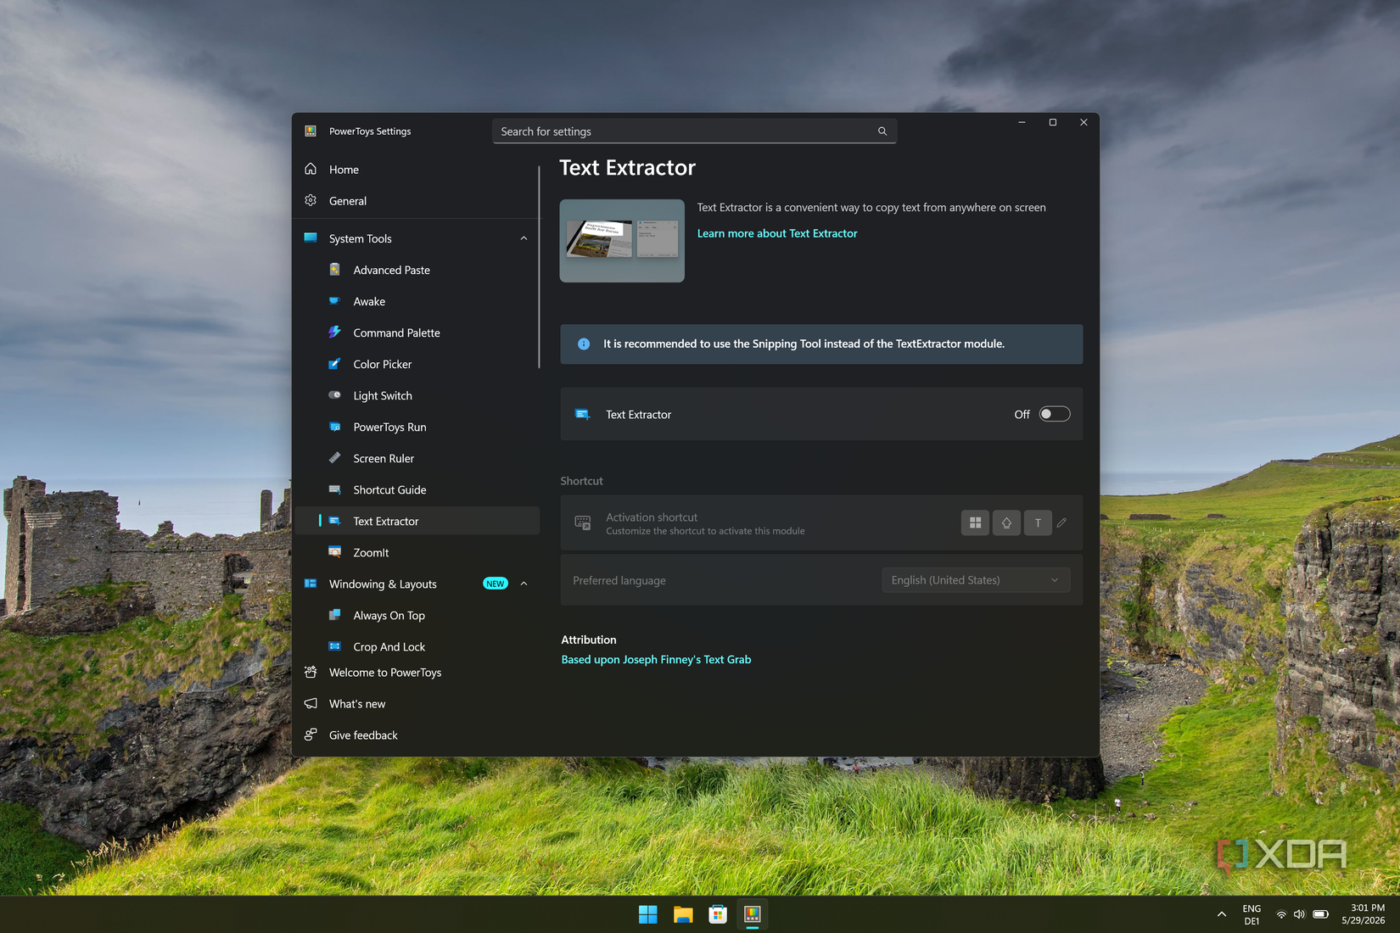1400x933 pixels.
Task: Click the Give feedback label
Action: (363, 735)
